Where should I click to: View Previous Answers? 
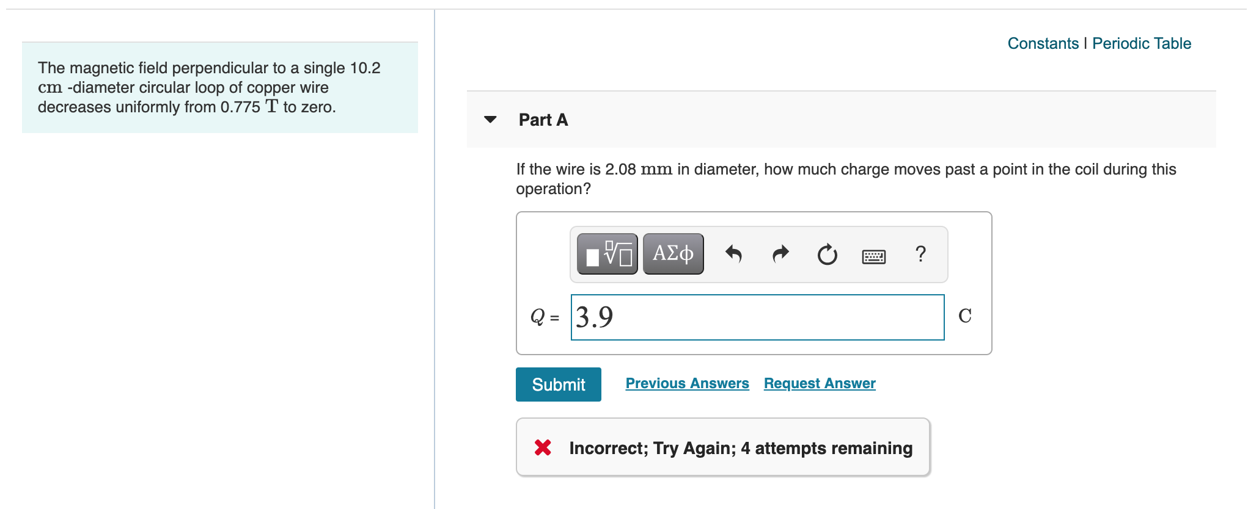pos(688,383)
